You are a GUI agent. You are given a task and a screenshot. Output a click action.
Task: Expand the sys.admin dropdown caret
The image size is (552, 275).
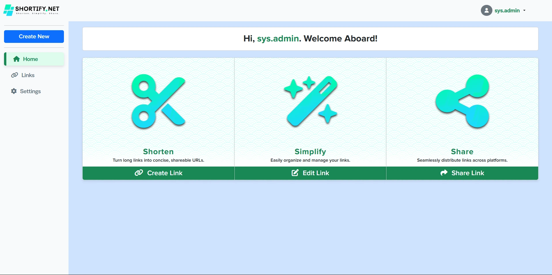click(x=524, y=10)
